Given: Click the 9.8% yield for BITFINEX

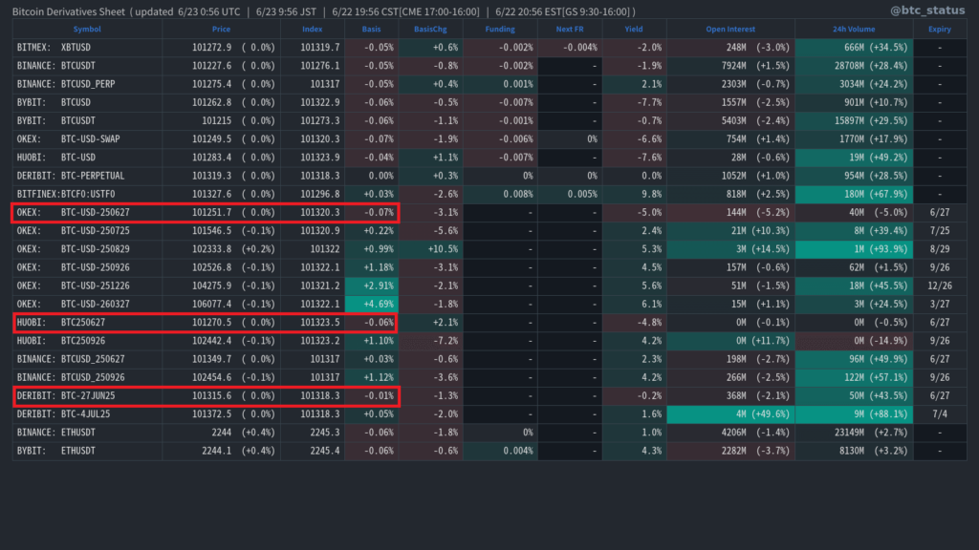Looking at the screenshot, I should pos(634,194).
